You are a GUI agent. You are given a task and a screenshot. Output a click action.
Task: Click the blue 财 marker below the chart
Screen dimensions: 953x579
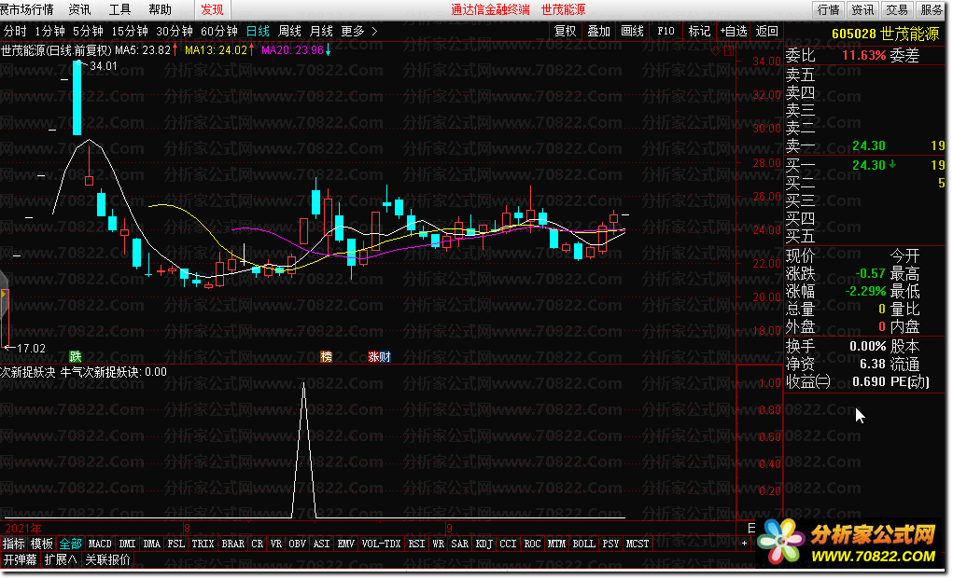click(x=385, y=357)
